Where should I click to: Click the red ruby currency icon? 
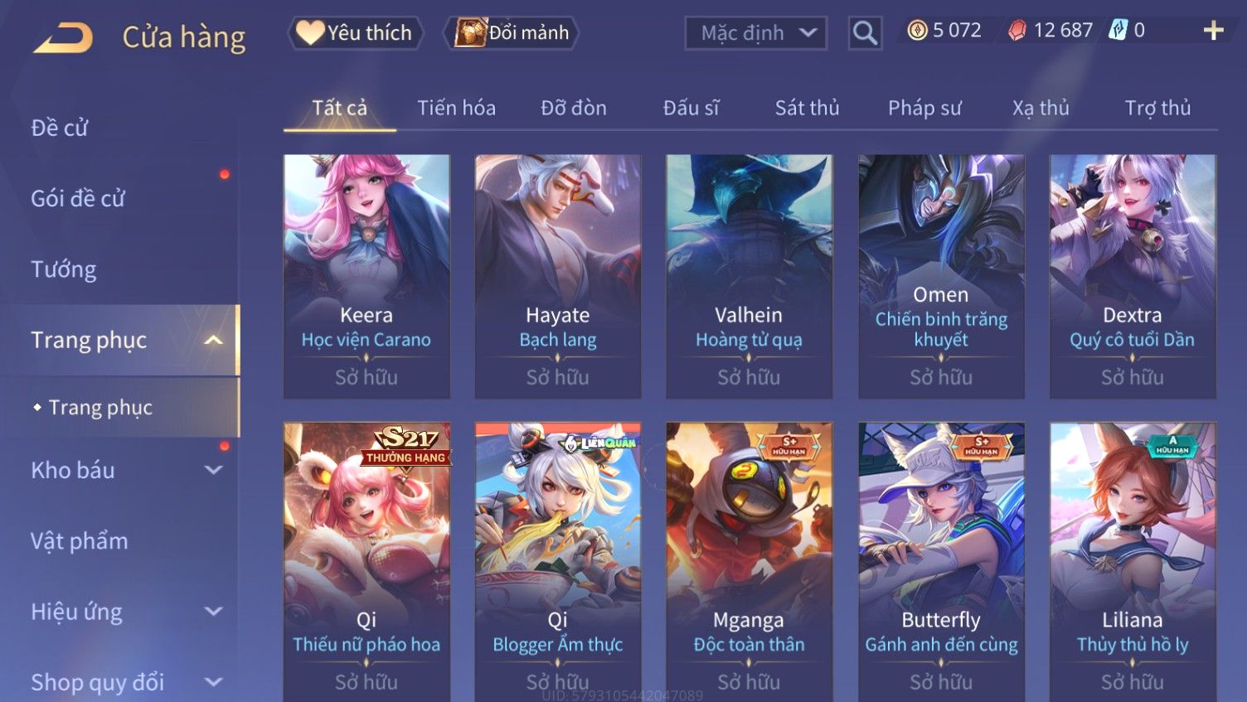(1017, 31)
